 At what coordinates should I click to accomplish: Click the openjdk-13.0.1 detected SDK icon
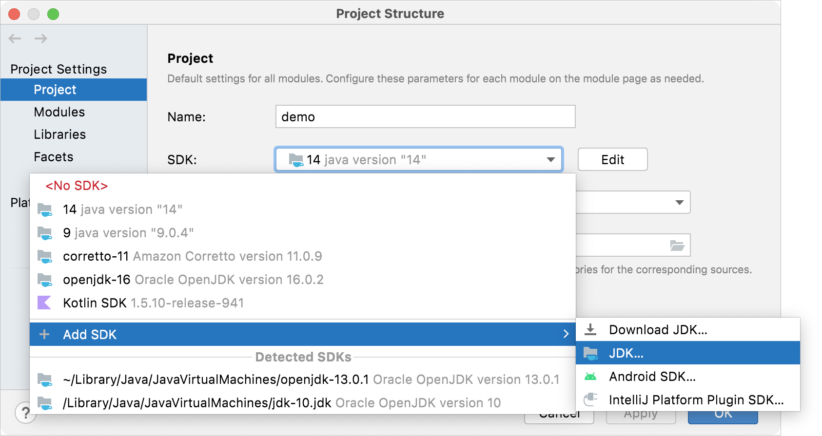[45, 380]
